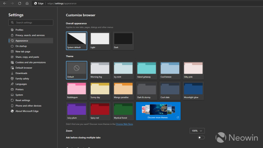Open Phone and other devices page

coord(31,106)
